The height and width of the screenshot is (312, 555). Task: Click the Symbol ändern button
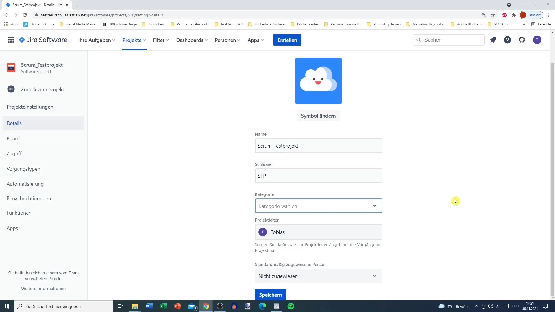click(318, 116)
